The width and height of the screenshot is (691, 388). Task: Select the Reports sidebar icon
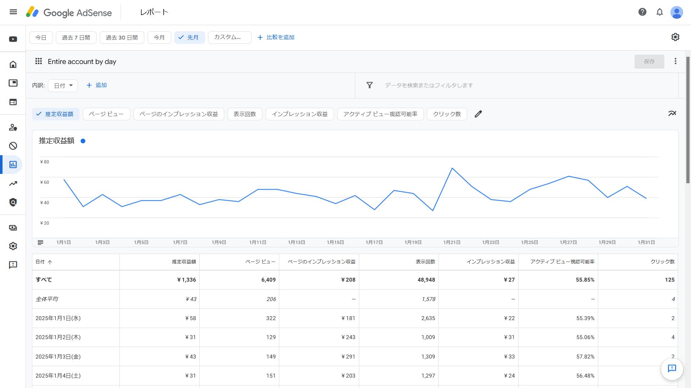[13, 165]
